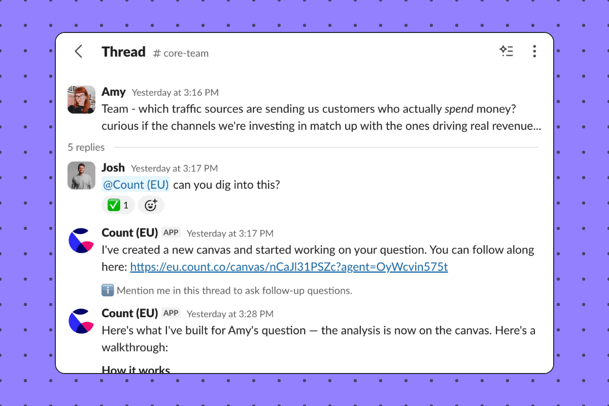Click the APP badge beside Count (EU)
The width and height of the screenshot is (609, 406).
pyautogui.click(x=171, y=231)
